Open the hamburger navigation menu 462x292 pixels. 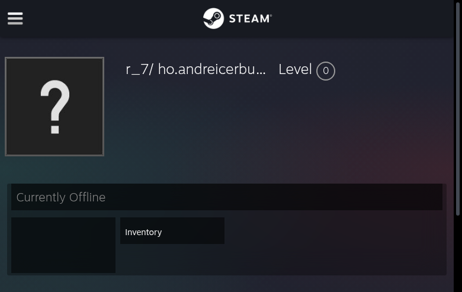point(15,18)
